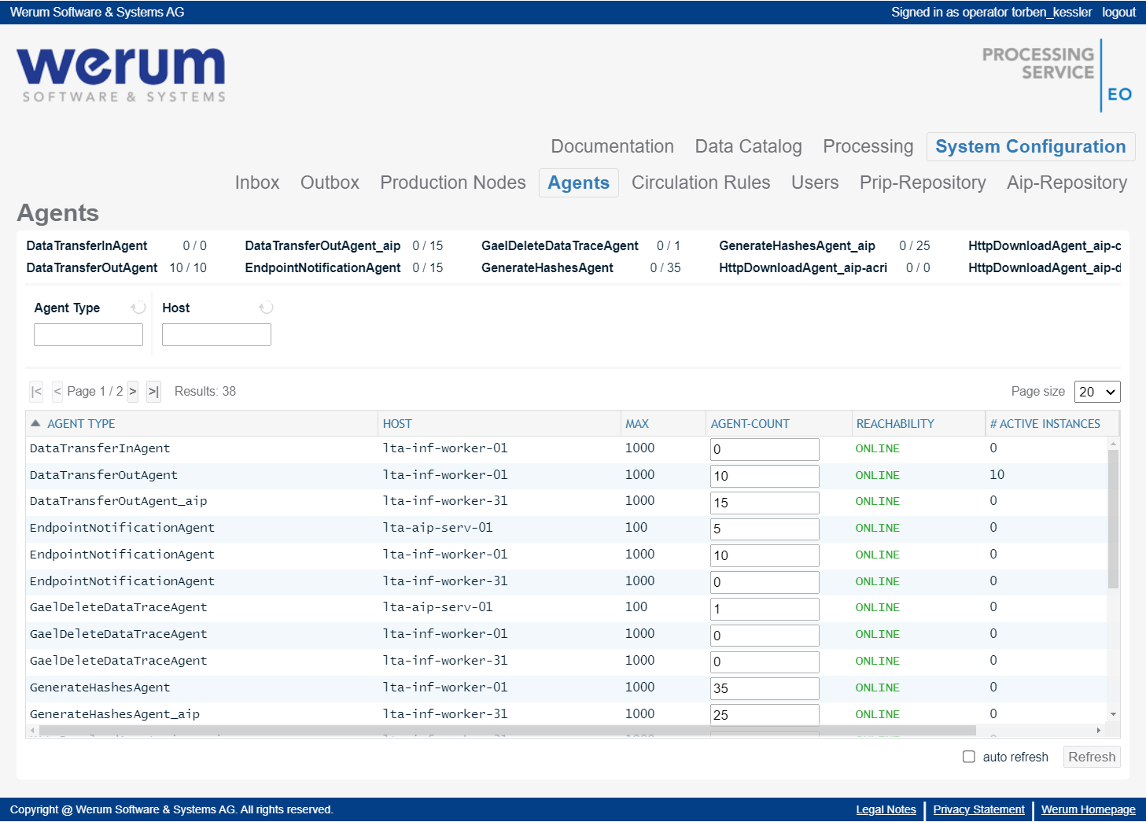Image resolution: width=1146 pixels, height=822 pixels.
Task: Edit agent count for DataTransferInAgent
Action: (x=765, y=449)
